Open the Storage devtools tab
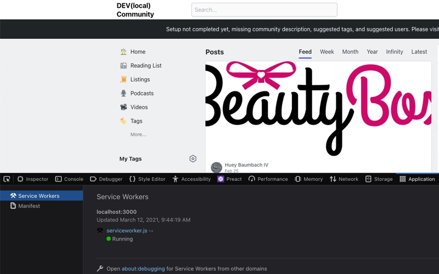The height and width of the screenshot is (274, 439). point(379,179)
